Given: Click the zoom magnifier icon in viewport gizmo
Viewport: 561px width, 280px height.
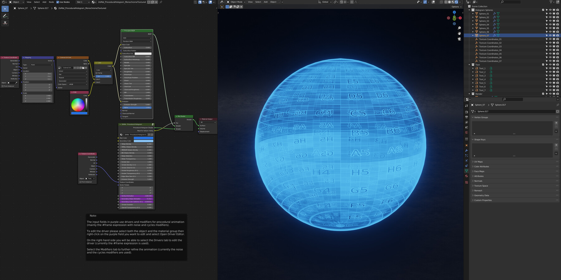Looking at the screenshot, I should 459,29.
